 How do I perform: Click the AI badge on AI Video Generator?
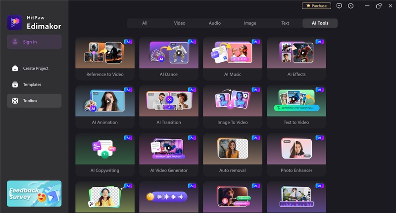(x=192, y=137)
